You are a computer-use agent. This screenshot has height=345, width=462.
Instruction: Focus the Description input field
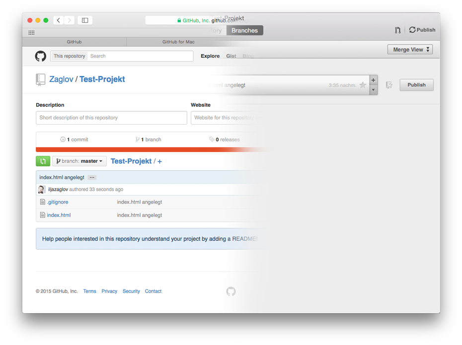(x=111, y=118)
